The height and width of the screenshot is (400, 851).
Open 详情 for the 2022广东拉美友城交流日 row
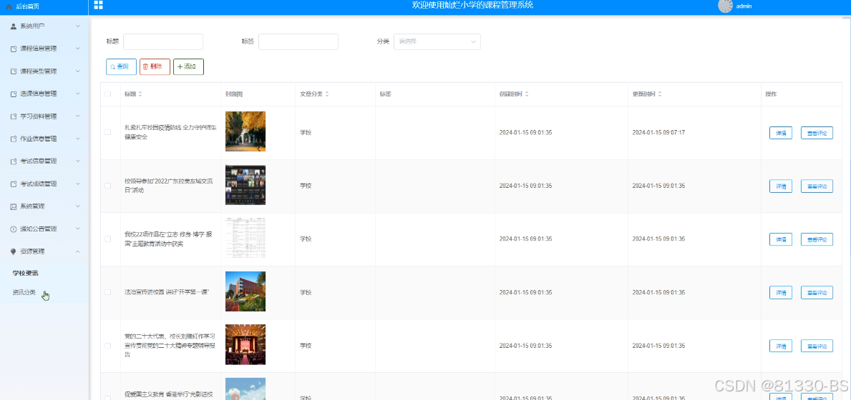pyautogui.click(x=780, y=186)
